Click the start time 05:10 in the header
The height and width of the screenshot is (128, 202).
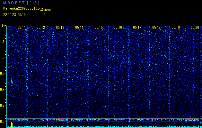[x=22, y=15]
